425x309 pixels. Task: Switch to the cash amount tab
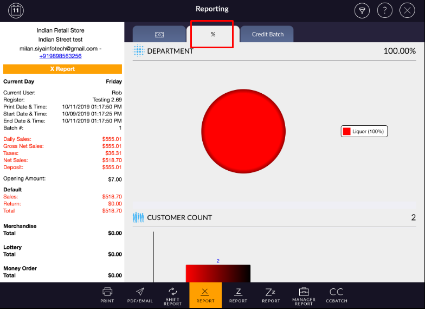pyautogui.click(x=159, y=34)
